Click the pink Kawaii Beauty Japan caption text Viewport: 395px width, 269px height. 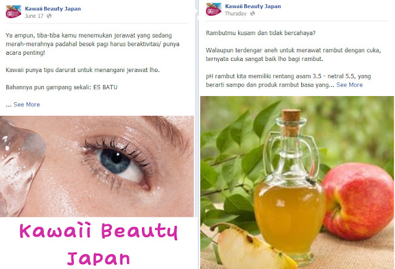point(99,244)
